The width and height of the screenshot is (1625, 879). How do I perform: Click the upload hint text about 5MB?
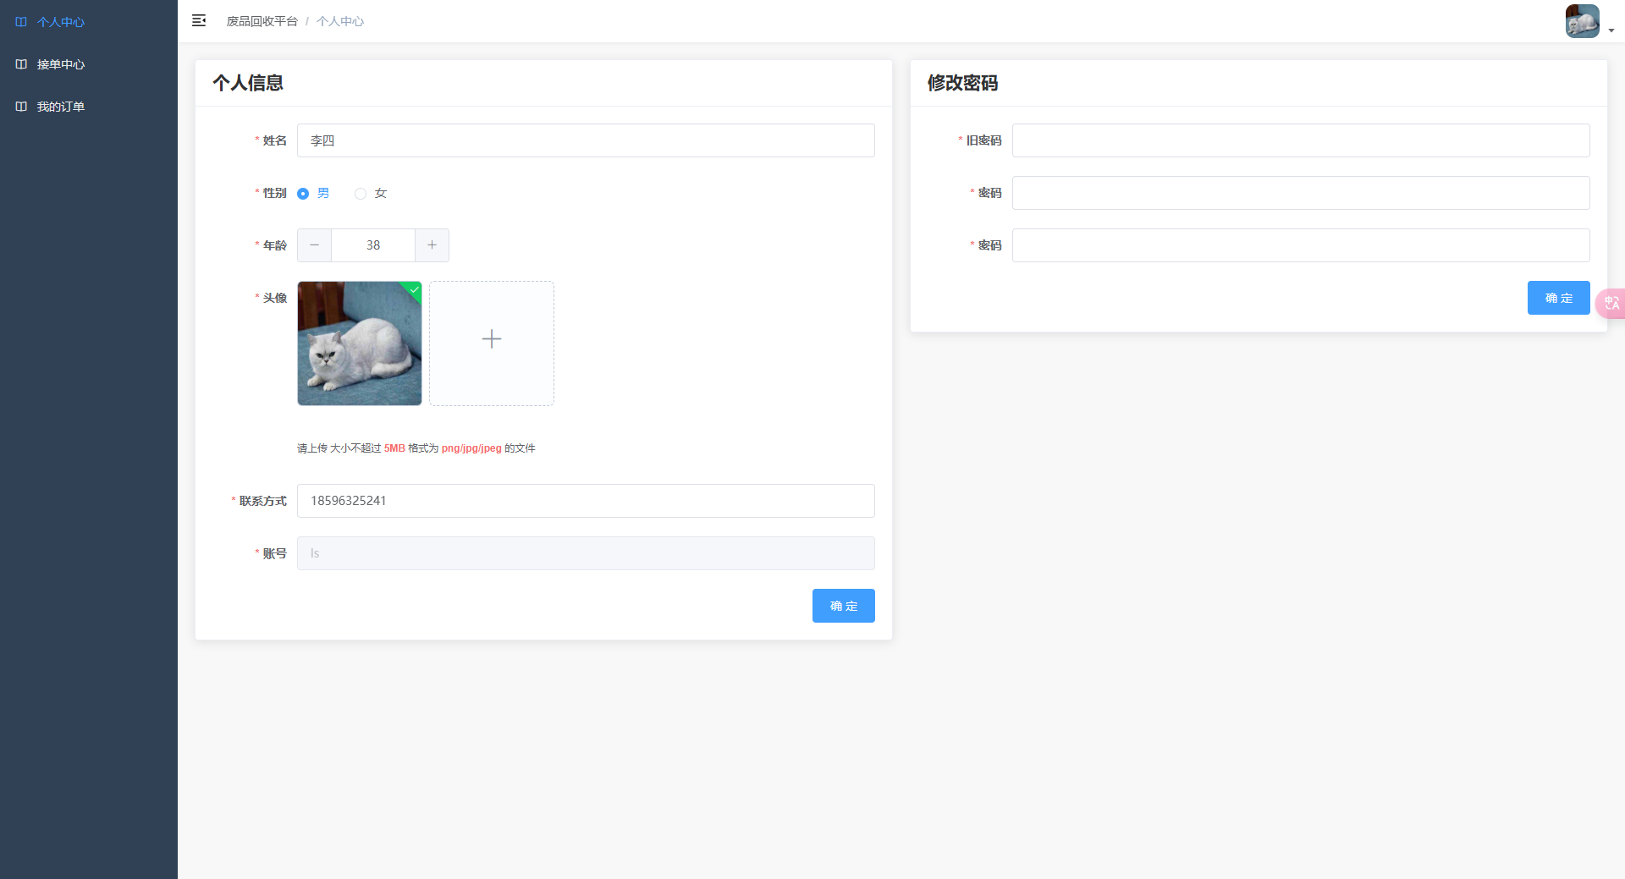pos(416,448)
